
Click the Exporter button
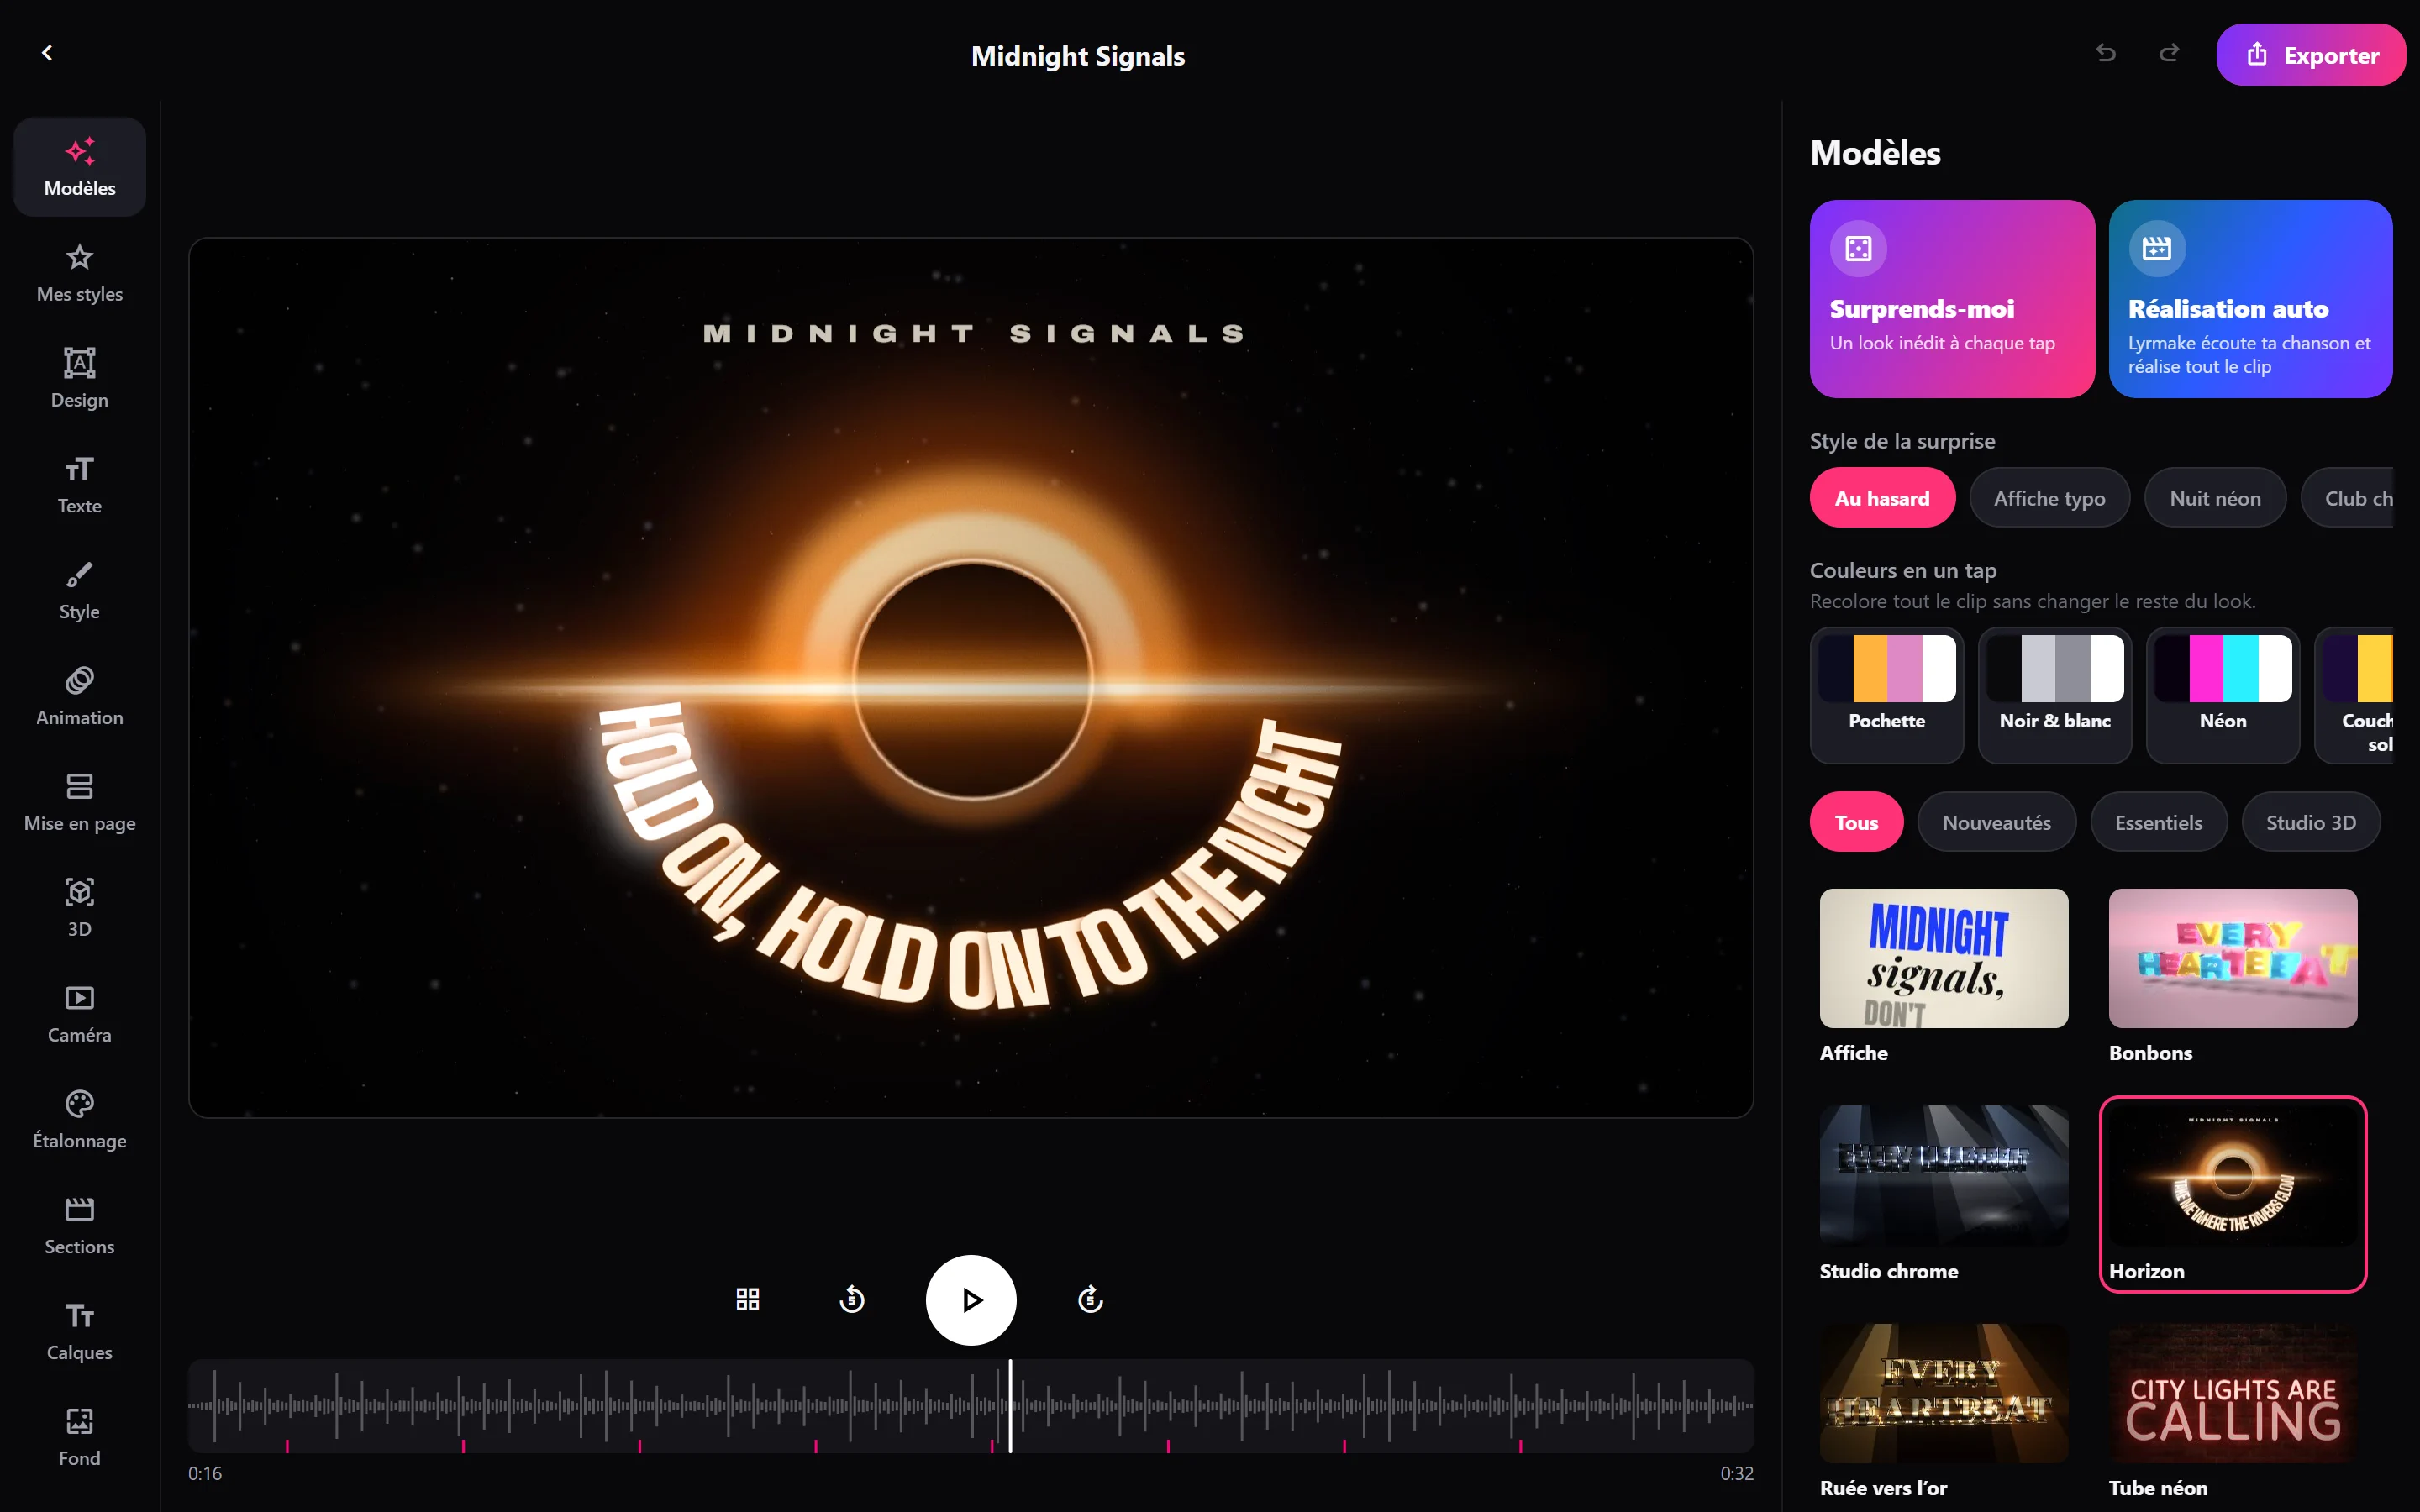tap(2310, 55)
